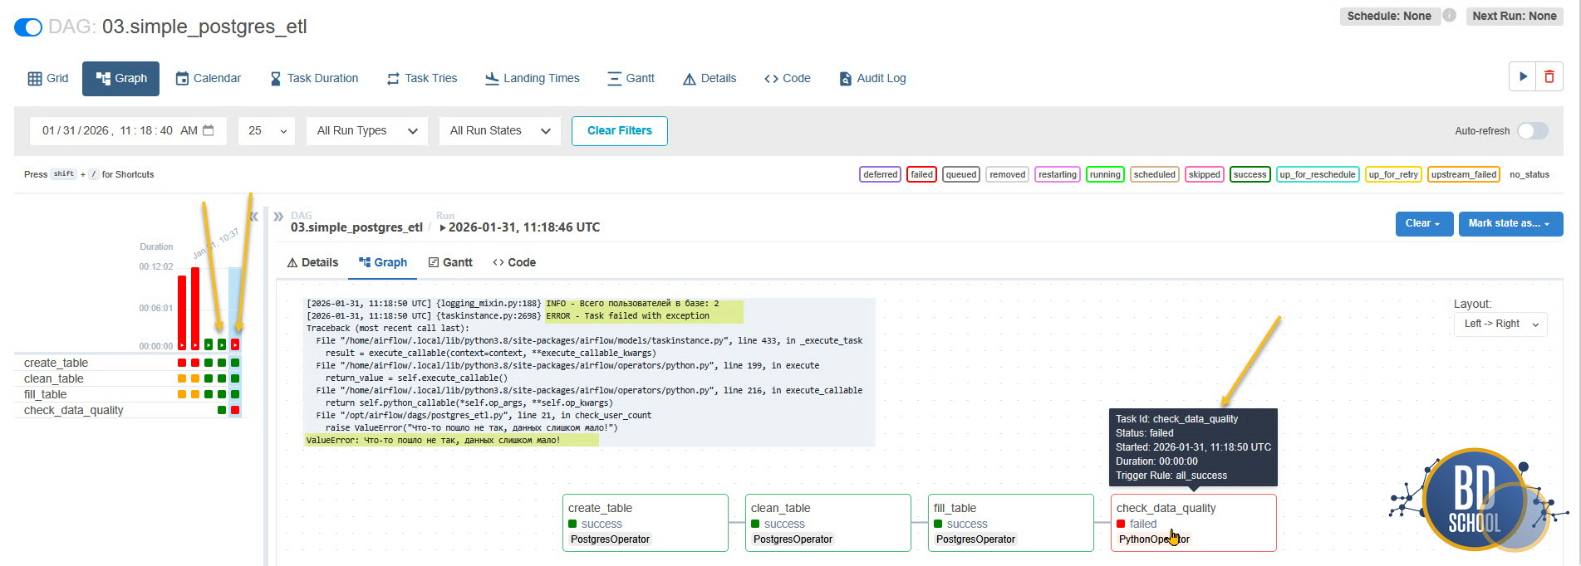Open the Landing Times tab
Screen dimensions: 1581x566
pyautogui.click(x=533, y=78)
